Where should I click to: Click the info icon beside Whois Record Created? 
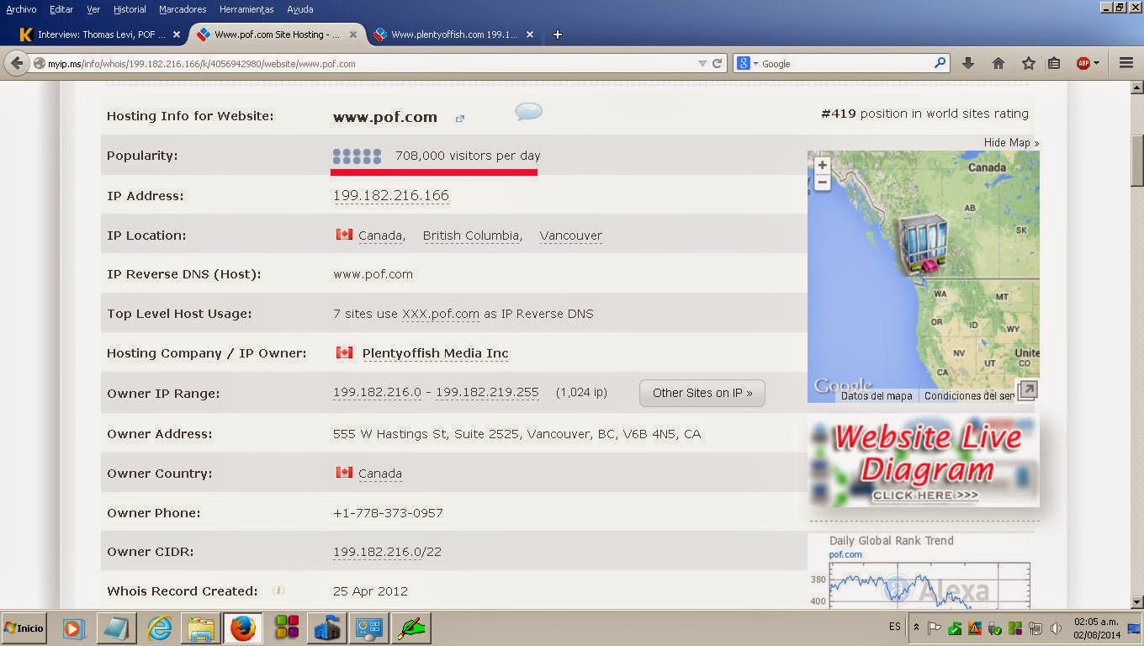pyautogui.click(x=278, y=591)
